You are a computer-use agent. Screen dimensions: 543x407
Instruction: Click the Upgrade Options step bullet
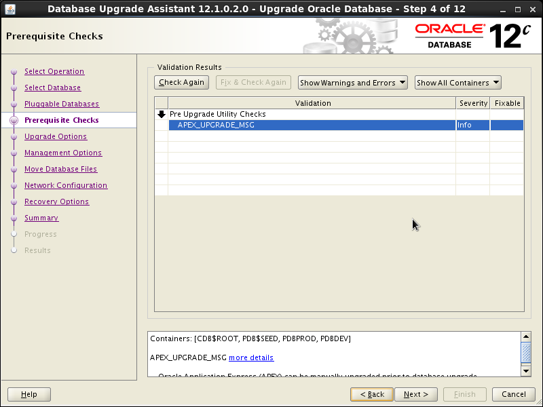[14, 137]
